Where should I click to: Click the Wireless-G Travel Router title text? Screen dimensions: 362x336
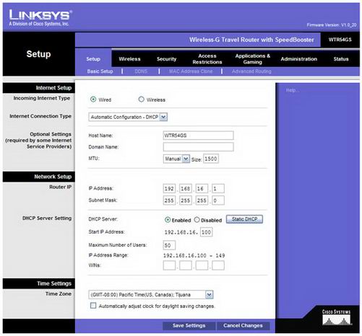(251, 40)
